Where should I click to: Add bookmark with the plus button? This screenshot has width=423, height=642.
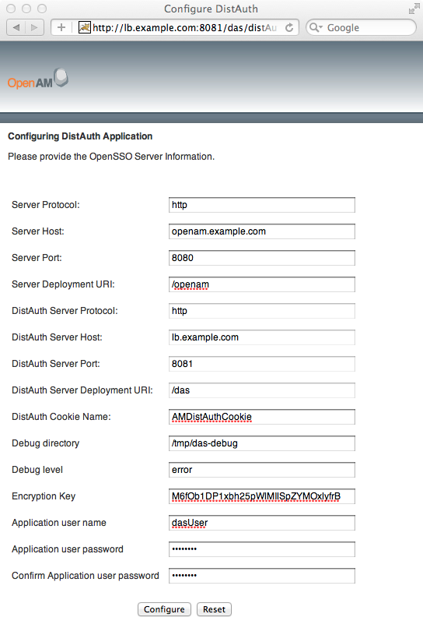(x=61, y=27)
